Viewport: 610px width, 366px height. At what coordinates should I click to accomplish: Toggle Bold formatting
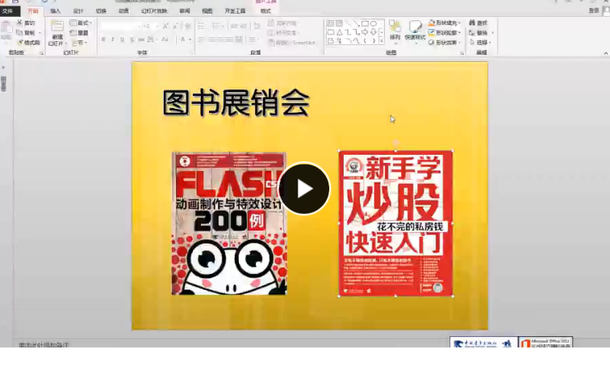[x=103, y=40]
